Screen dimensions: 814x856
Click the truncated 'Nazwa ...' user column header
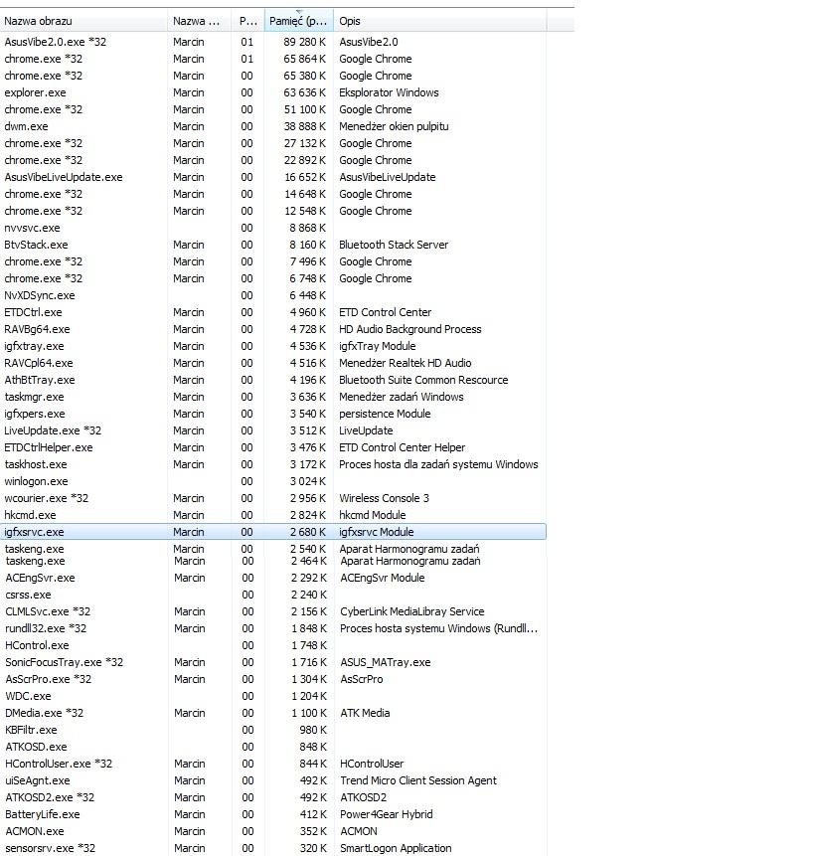click(x=200, y=21)
